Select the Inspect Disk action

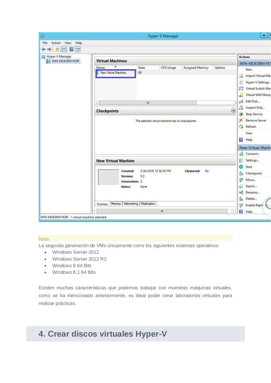click(254, 107)
